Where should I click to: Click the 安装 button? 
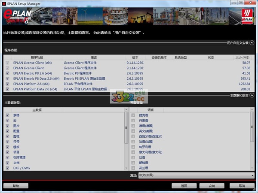pyautogui.click(x=212, y=186)
